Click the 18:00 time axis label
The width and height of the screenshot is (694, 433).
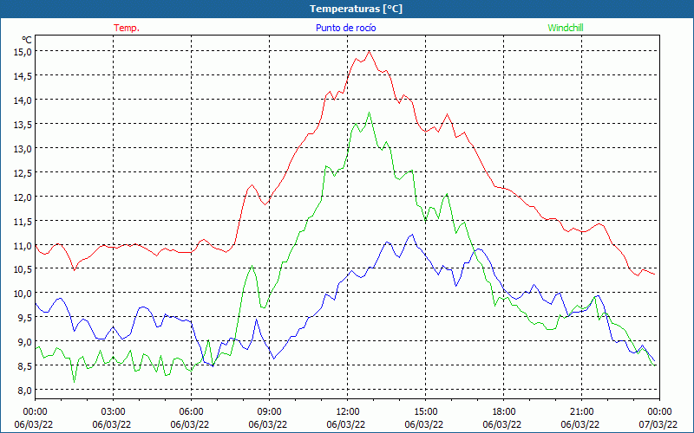(x=504, y=412)
